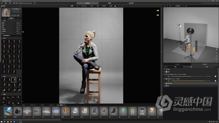Open the sensor format dropdown in camera bar

pyautogui.click(x=71, y=6)
